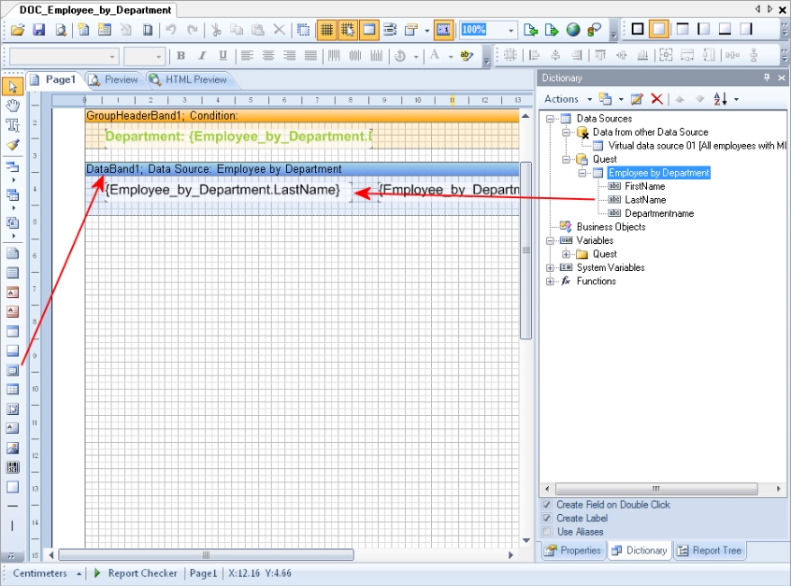Screen dimensions: 791x586
Task: Collapse the Data Sources tree node
Action: [x=550, y=119]
